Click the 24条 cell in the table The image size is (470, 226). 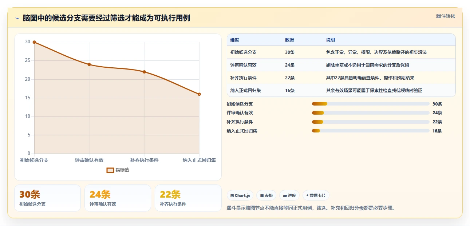point(290,65)
